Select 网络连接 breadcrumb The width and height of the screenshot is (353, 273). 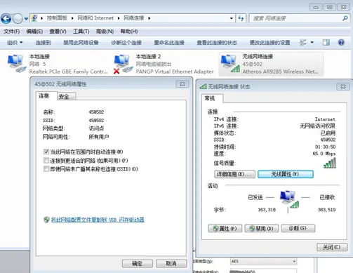point(134,18)
